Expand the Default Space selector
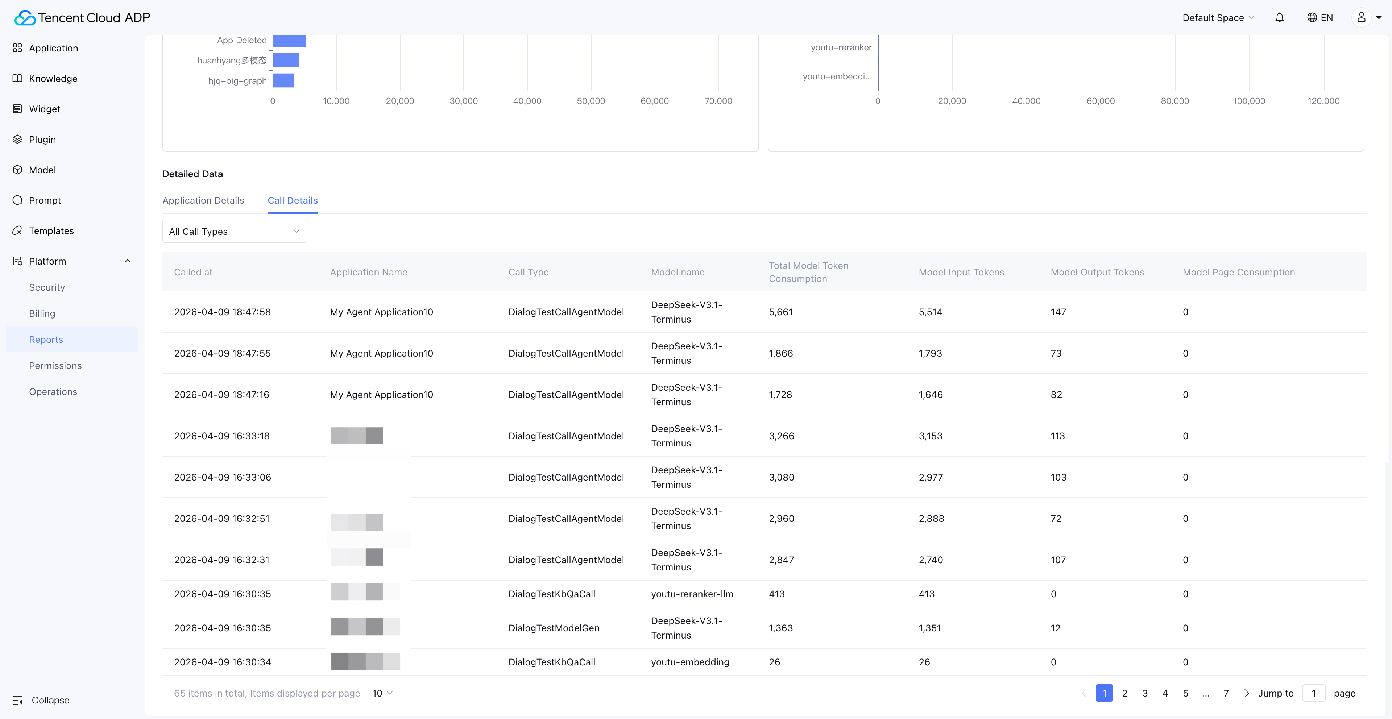 [1218, 18]
